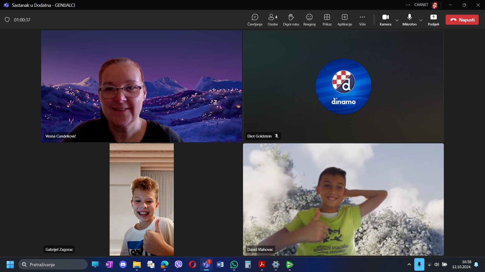Viewport: 485px width, 272px height.
Task: Toggle the Kamera on or off
Action: (385, 20)
